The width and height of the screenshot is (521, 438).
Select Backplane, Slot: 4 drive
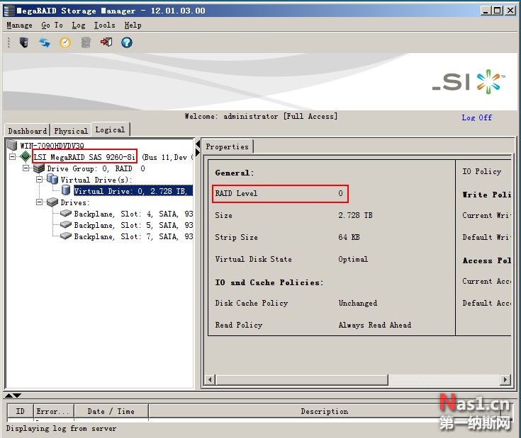point(133,214)
